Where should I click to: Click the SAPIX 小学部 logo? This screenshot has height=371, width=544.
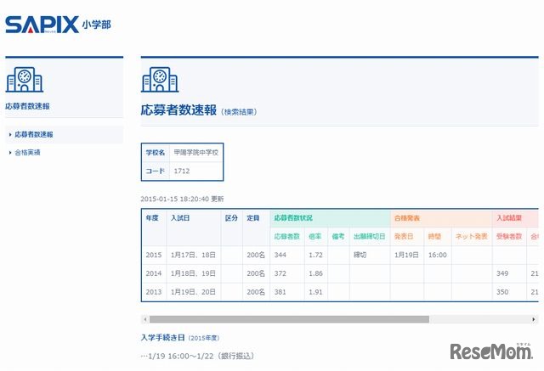point(58,25)
